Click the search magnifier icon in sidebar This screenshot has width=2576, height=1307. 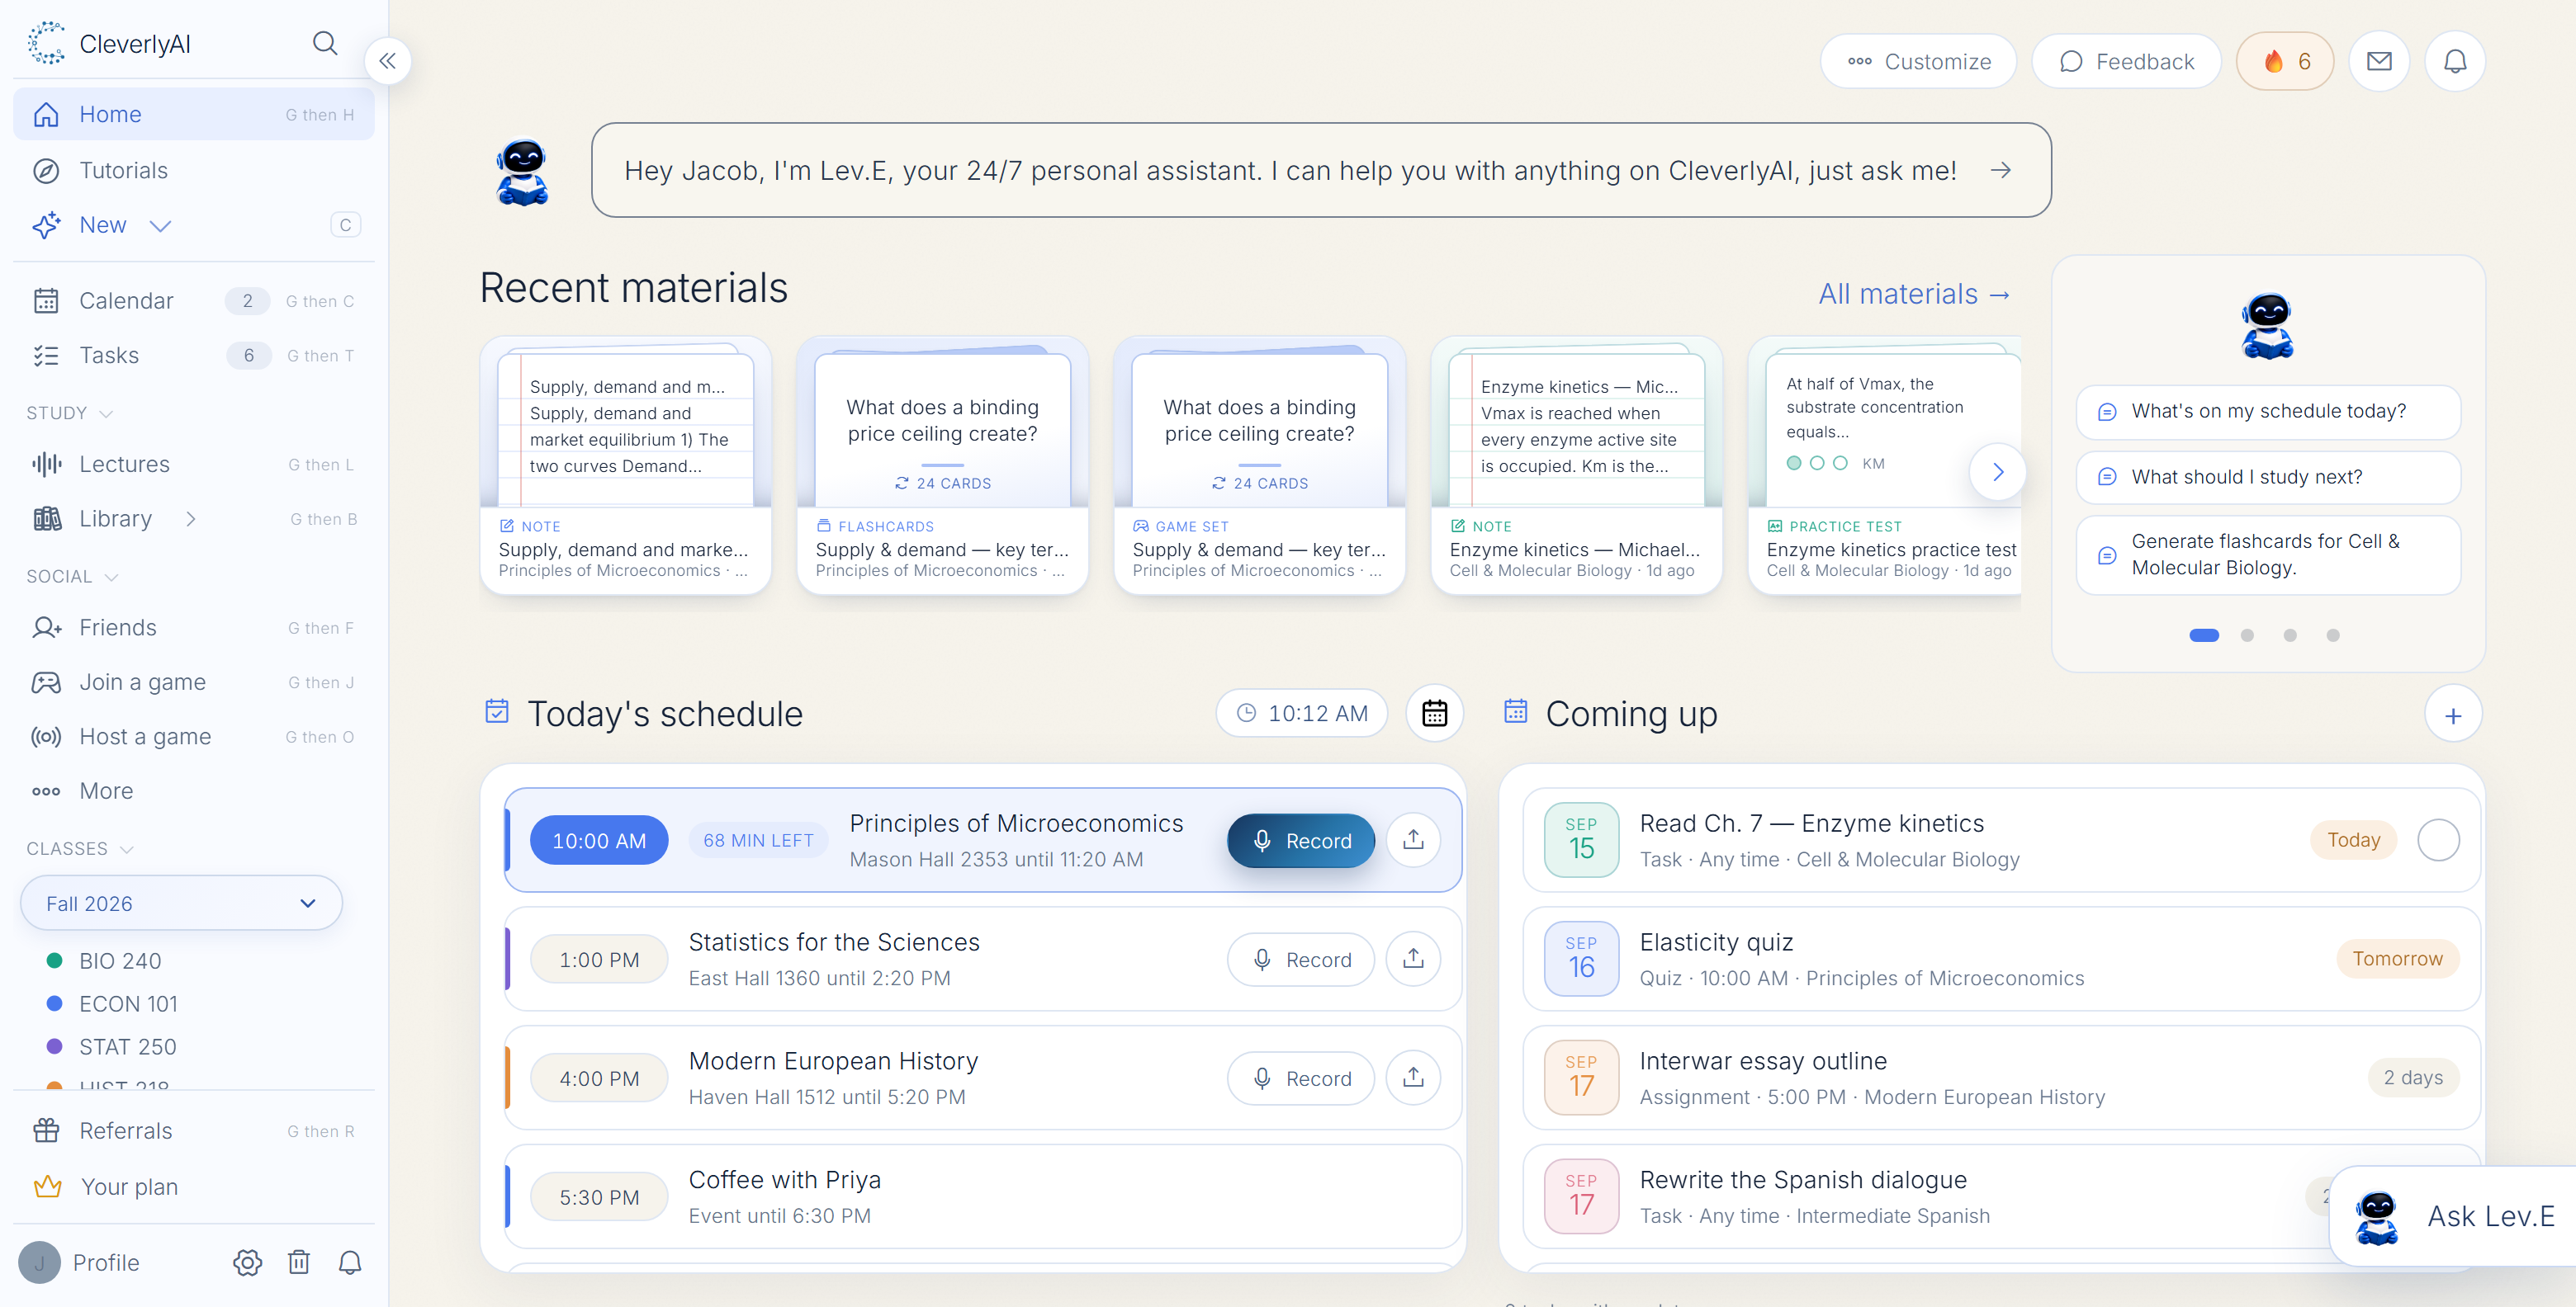pyautogui.click(x=325, y=43)
